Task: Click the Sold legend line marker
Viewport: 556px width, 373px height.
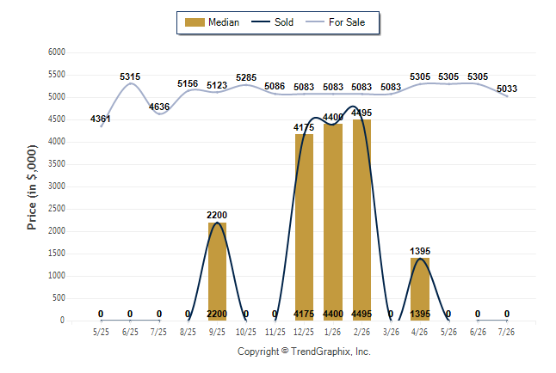Action: coord(261,21)
